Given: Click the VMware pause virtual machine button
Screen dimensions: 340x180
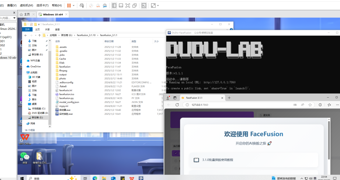Looking at the screenshot, I should tap(69, 6).
